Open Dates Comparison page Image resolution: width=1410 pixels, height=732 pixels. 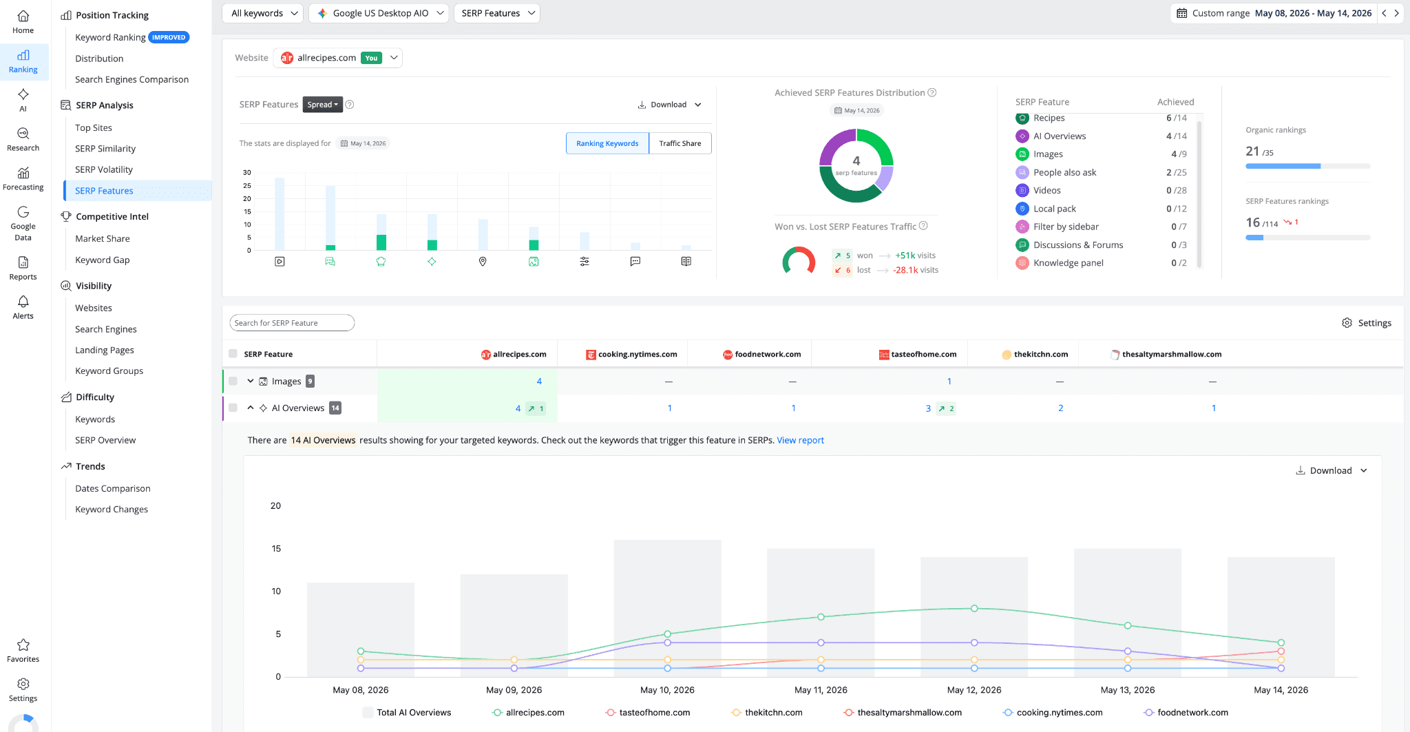[x=113, y=488]
